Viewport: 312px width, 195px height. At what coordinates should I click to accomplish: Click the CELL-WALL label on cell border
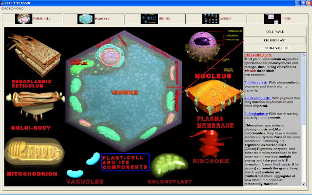[x=160, y=52]
